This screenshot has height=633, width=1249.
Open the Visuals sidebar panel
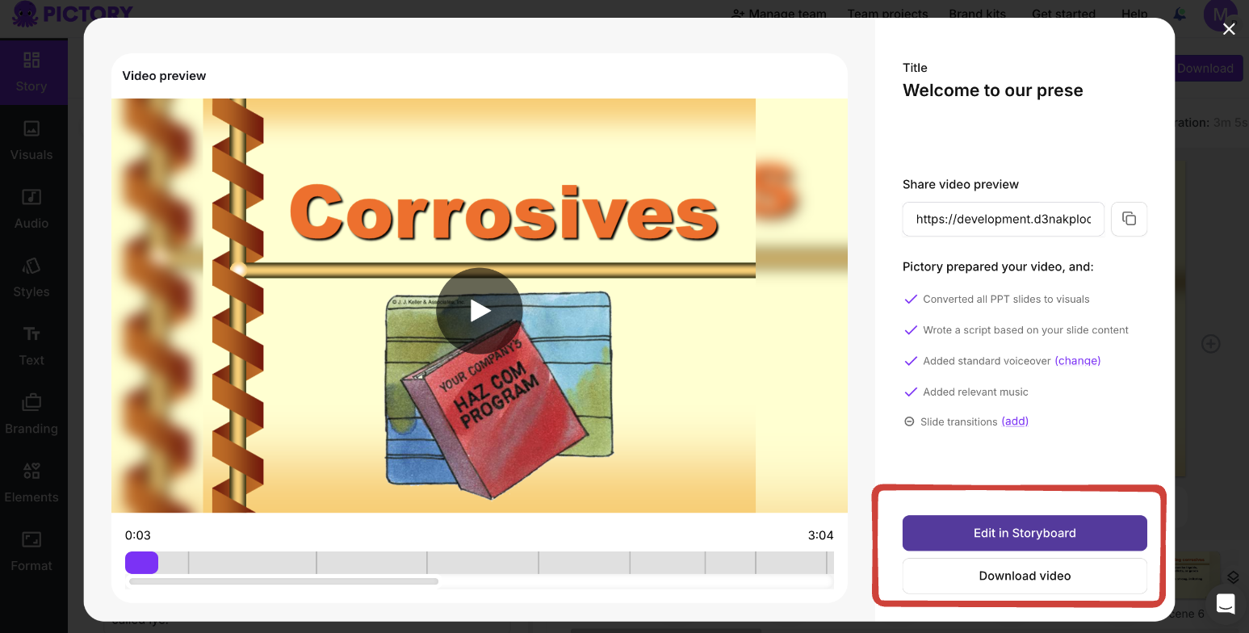pos(31,140)
